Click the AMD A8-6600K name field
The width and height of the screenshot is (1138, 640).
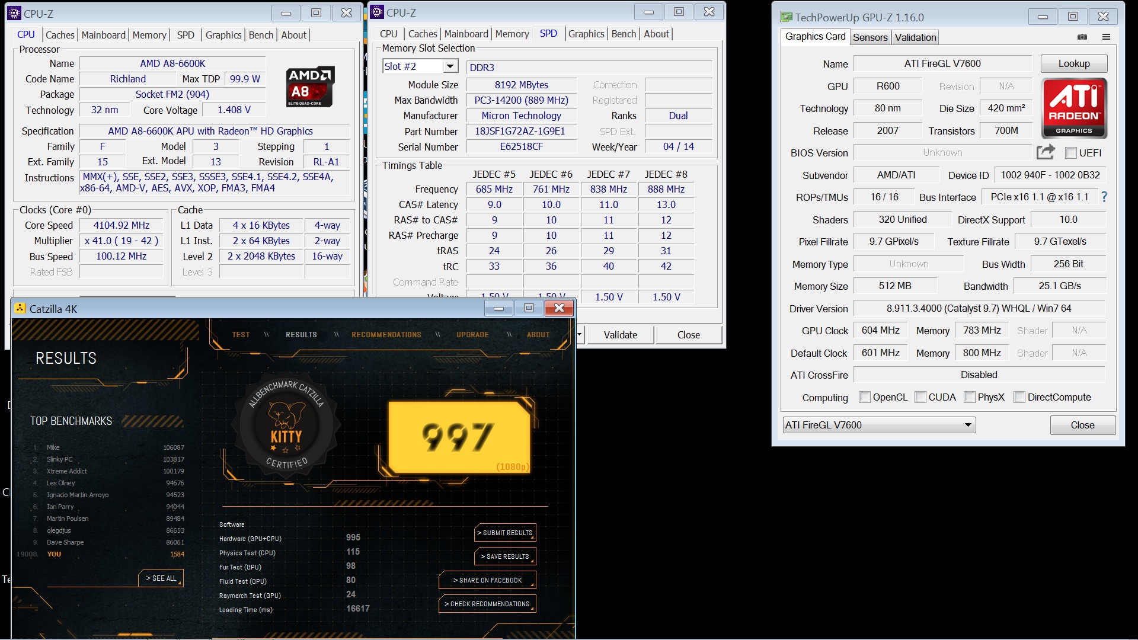click(172, 63)
